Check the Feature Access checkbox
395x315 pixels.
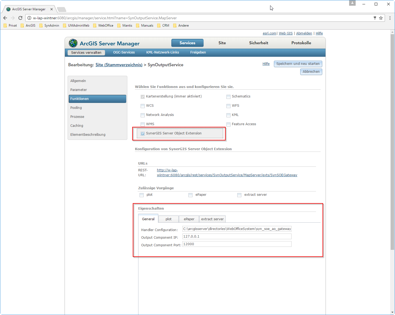click(x=228, y=124)
